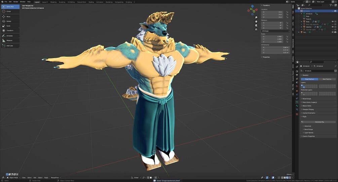Open the viewport Options dropdown

click(x=289, y=174)
